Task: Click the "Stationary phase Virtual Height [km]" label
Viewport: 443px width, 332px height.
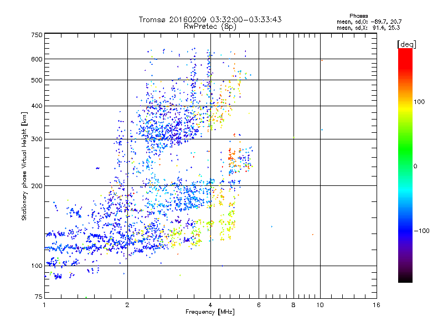Action: click(x=24, y=166)
